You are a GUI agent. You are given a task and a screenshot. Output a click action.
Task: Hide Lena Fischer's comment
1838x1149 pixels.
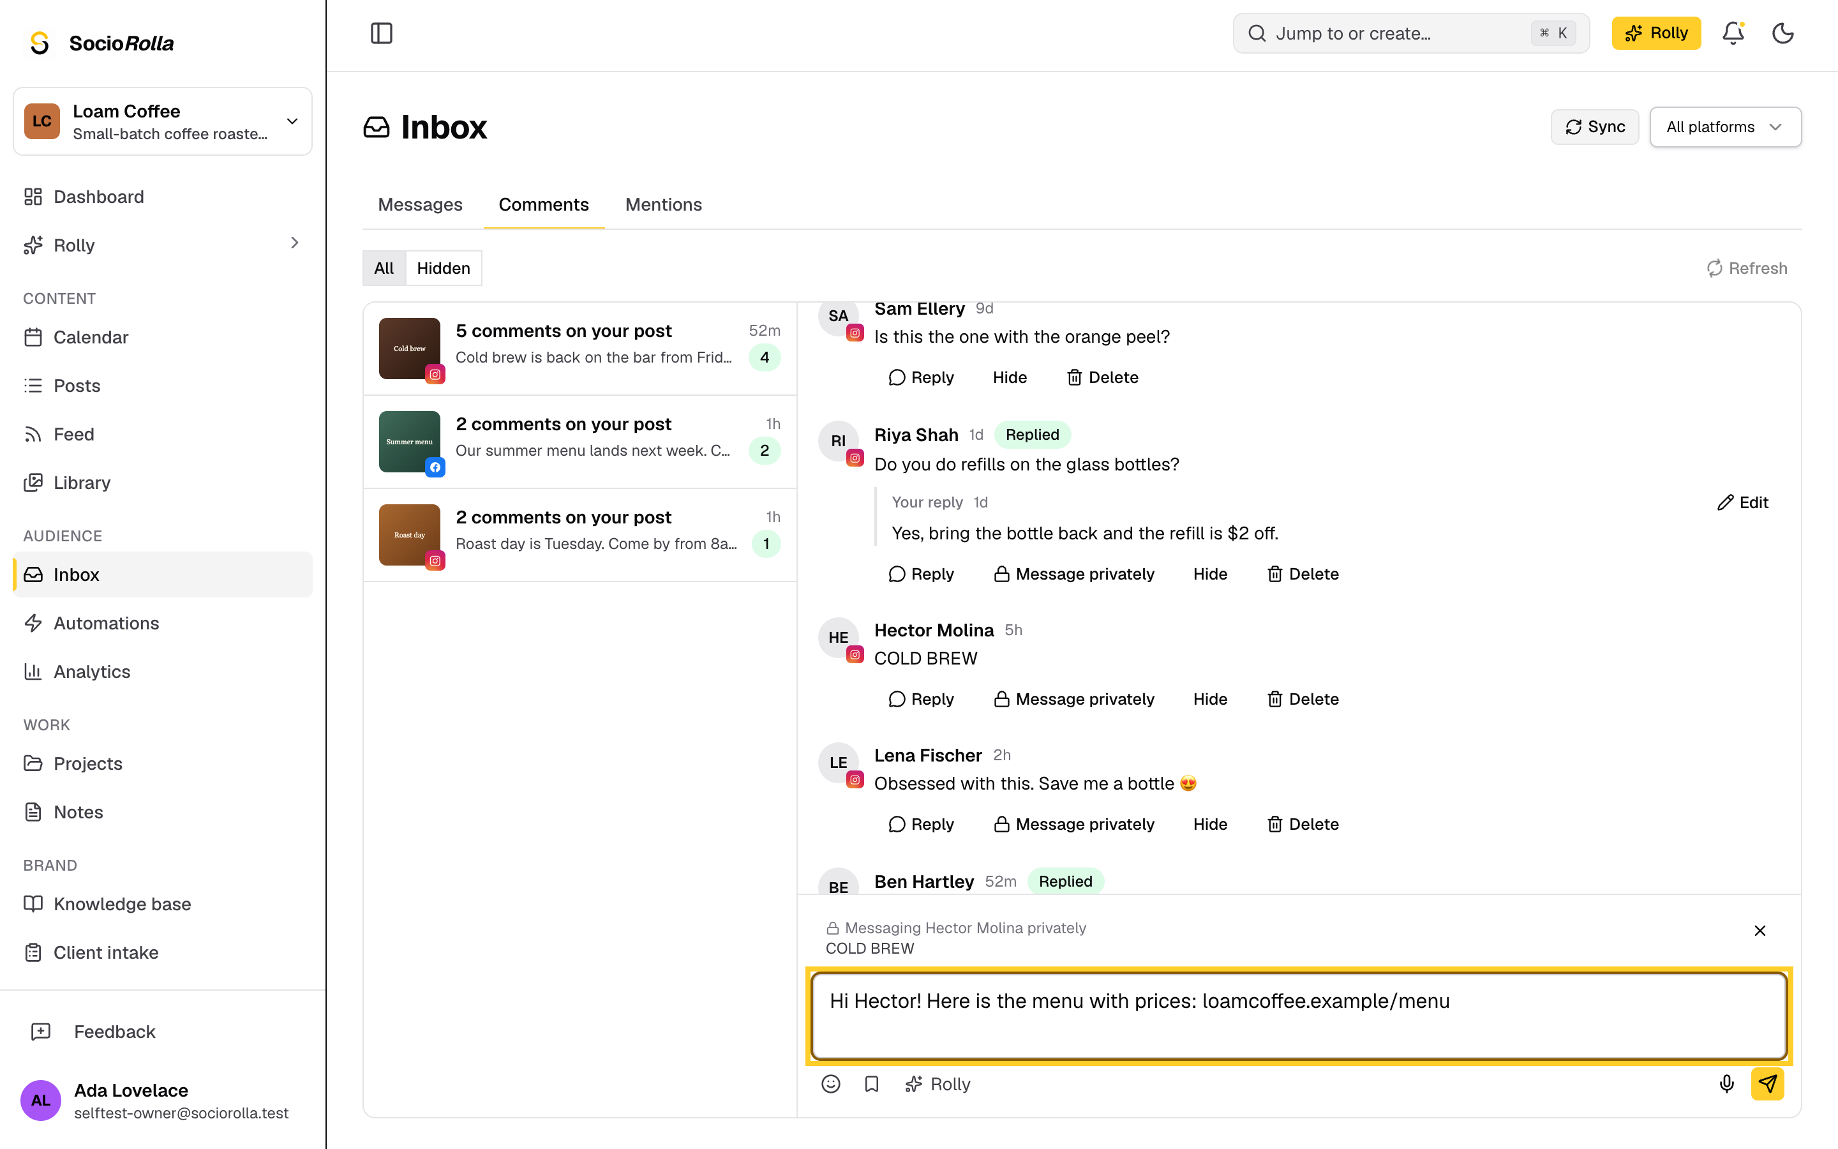tap(1210, 825)
